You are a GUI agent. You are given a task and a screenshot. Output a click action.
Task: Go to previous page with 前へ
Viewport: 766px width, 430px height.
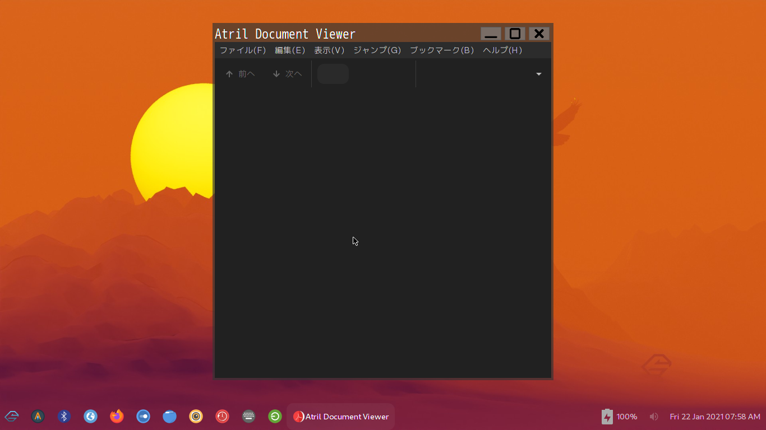click(240, 74)
